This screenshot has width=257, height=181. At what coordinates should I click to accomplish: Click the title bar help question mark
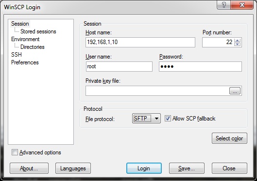click(224, 5)
